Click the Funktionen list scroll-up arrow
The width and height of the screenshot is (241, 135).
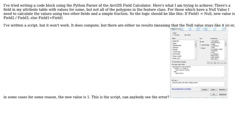click(225, 41)
